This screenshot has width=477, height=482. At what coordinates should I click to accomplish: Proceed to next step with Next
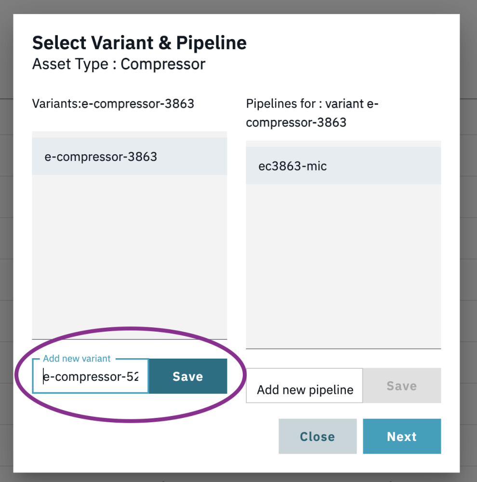pos(402,436)
